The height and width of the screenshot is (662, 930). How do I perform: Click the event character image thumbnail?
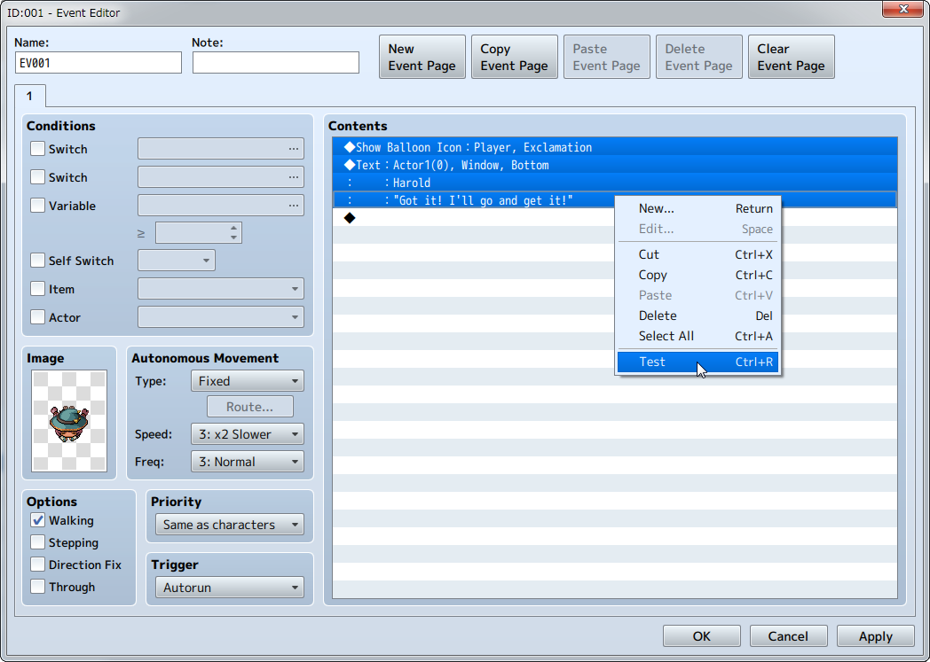69,421
